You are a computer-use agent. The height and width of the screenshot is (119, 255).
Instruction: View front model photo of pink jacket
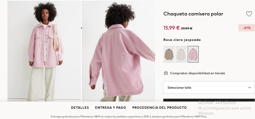44,51
